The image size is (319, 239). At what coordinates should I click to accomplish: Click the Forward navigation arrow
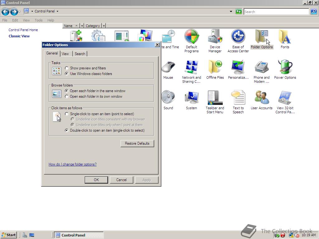click(x=14, y=12)
